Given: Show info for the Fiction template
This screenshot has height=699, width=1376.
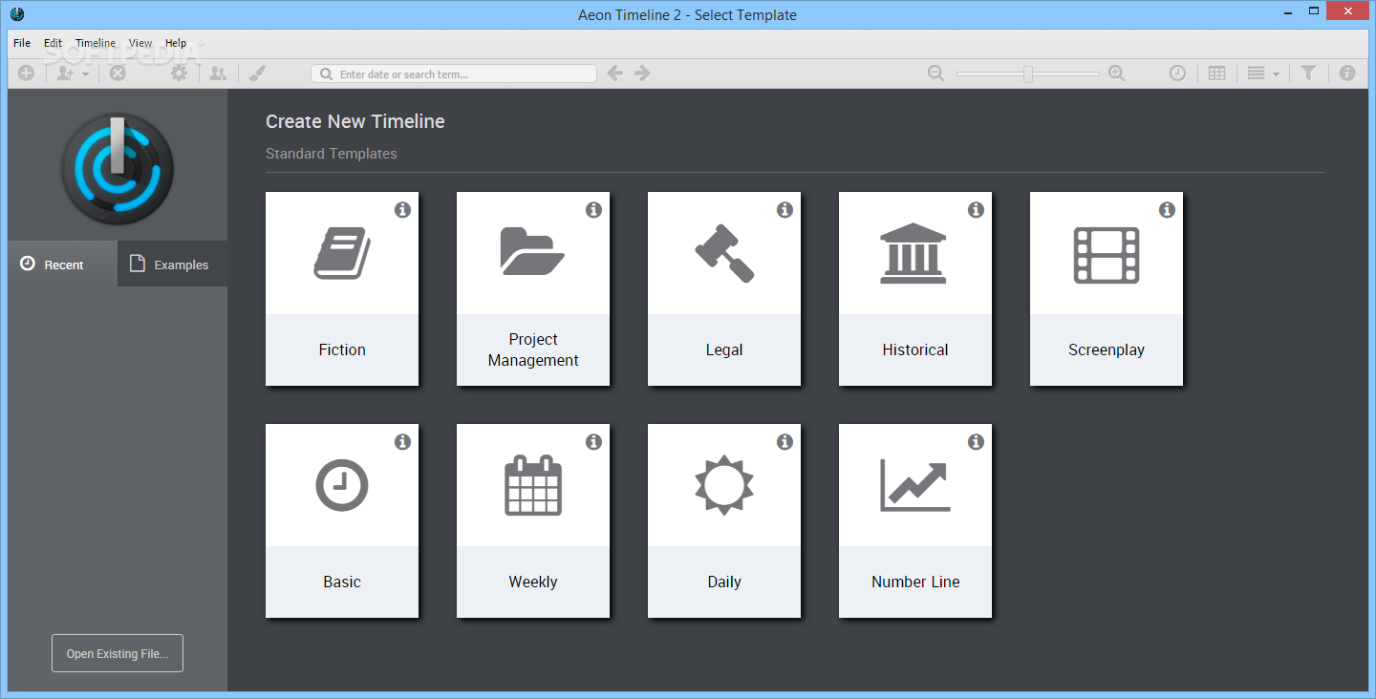Looking at the screenshot, I should (x=402, y=209).
